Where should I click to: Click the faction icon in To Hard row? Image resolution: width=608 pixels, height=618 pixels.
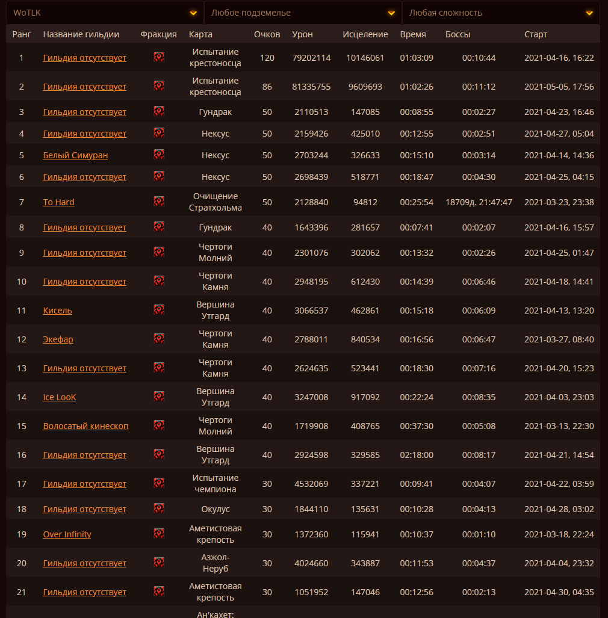pos(159,202)
